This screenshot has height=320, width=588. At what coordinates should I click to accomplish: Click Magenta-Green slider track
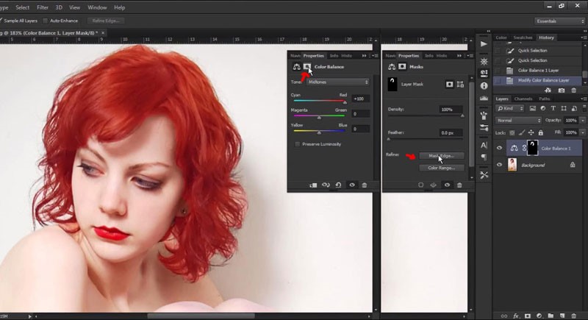[x=319, y=115]
